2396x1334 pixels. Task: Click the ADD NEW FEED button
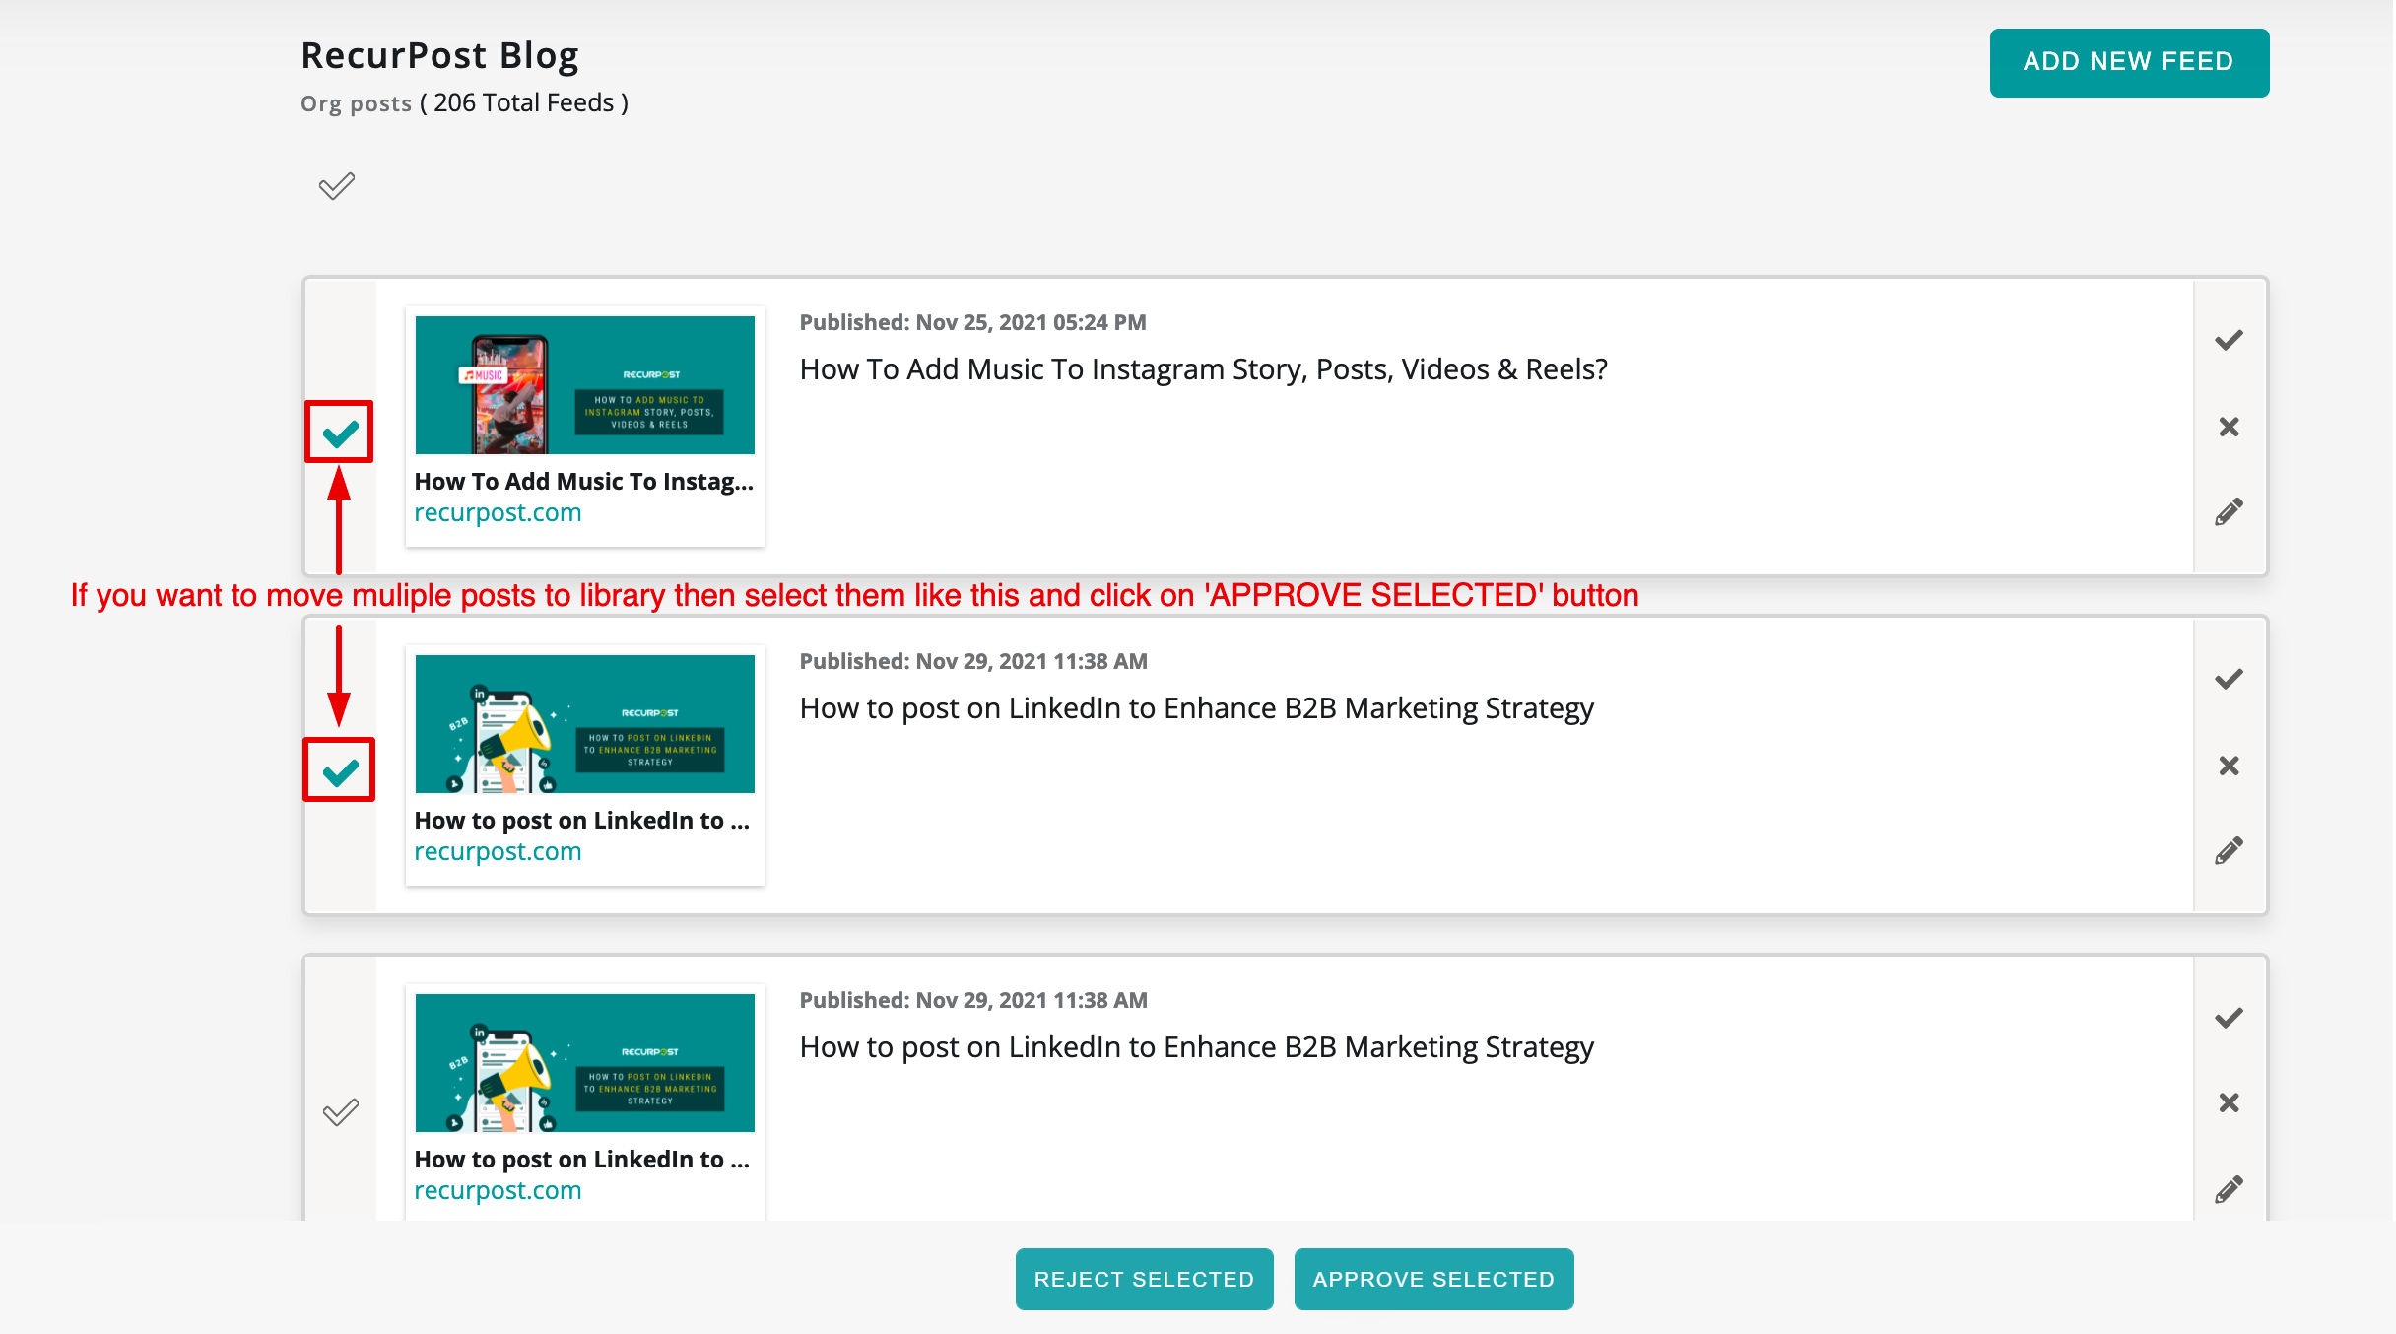click(2129, 62)
